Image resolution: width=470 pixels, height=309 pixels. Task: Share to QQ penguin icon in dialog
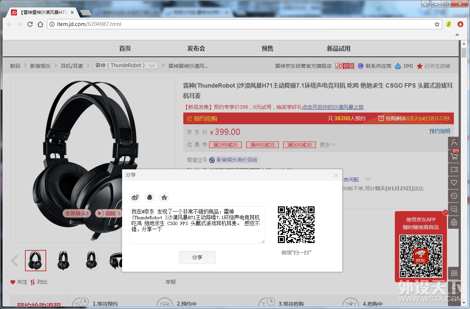coord(150,197)
